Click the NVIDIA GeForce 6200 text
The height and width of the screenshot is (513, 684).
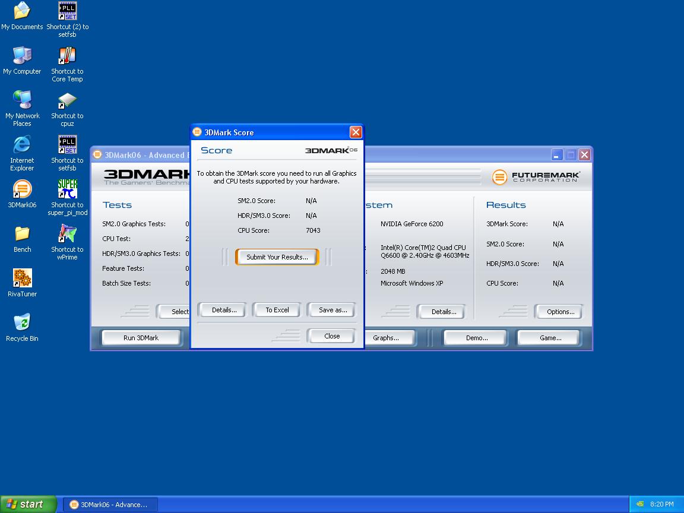click(412, 224)
